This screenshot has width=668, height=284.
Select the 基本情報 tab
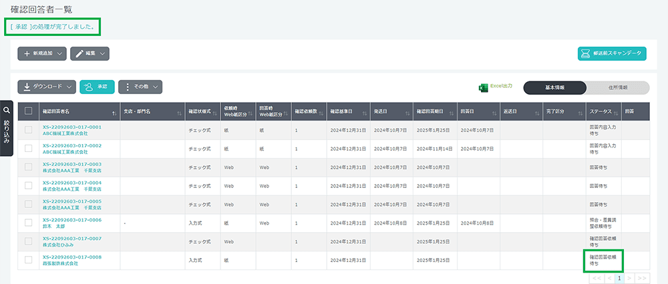(x=555, y=87)
